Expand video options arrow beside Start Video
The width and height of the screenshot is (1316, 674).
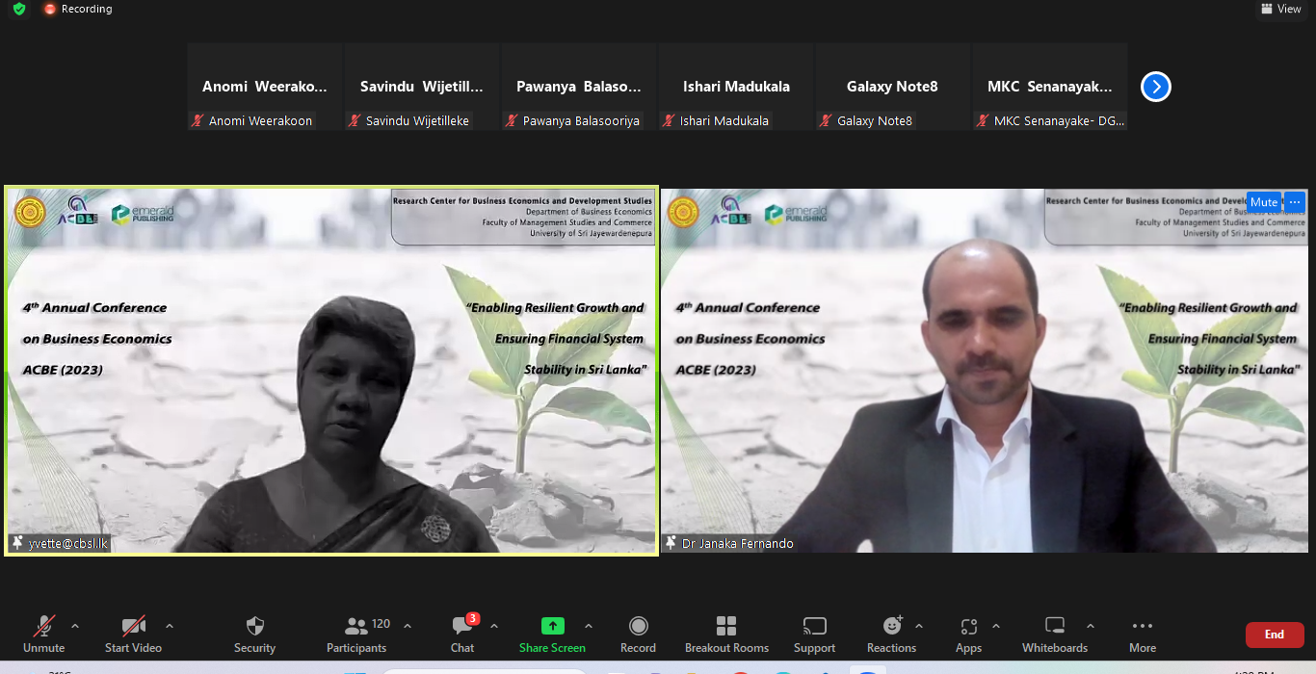[x=170, y=626]
